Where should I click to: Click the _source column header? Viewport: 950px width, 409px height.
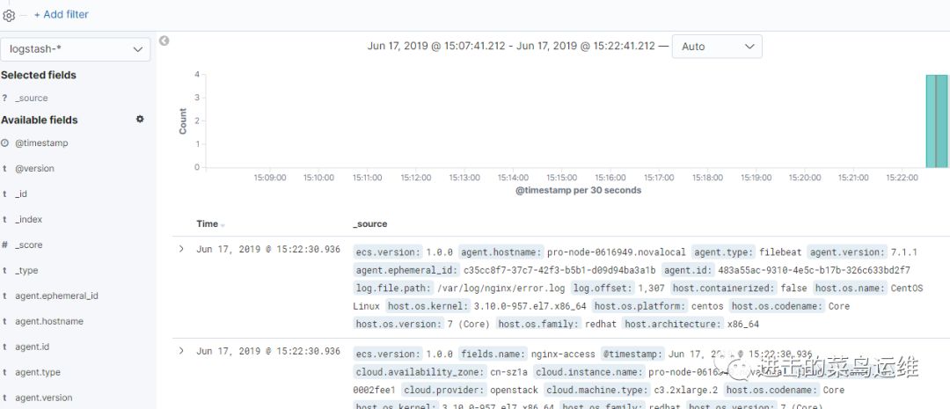[x=369, y=223]
